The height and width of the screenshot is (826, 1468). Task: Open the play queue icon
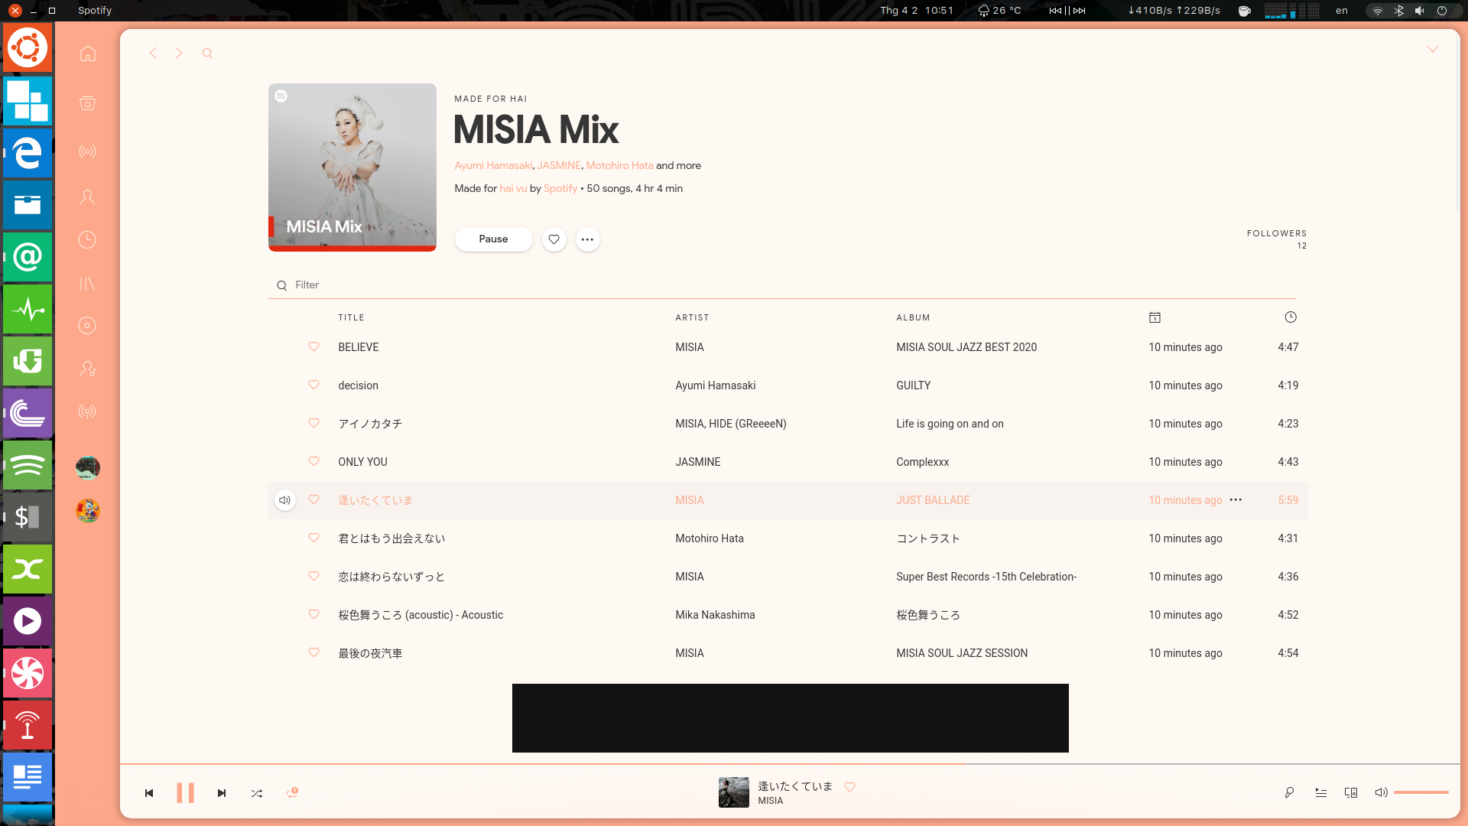(x=1320, y=793)
